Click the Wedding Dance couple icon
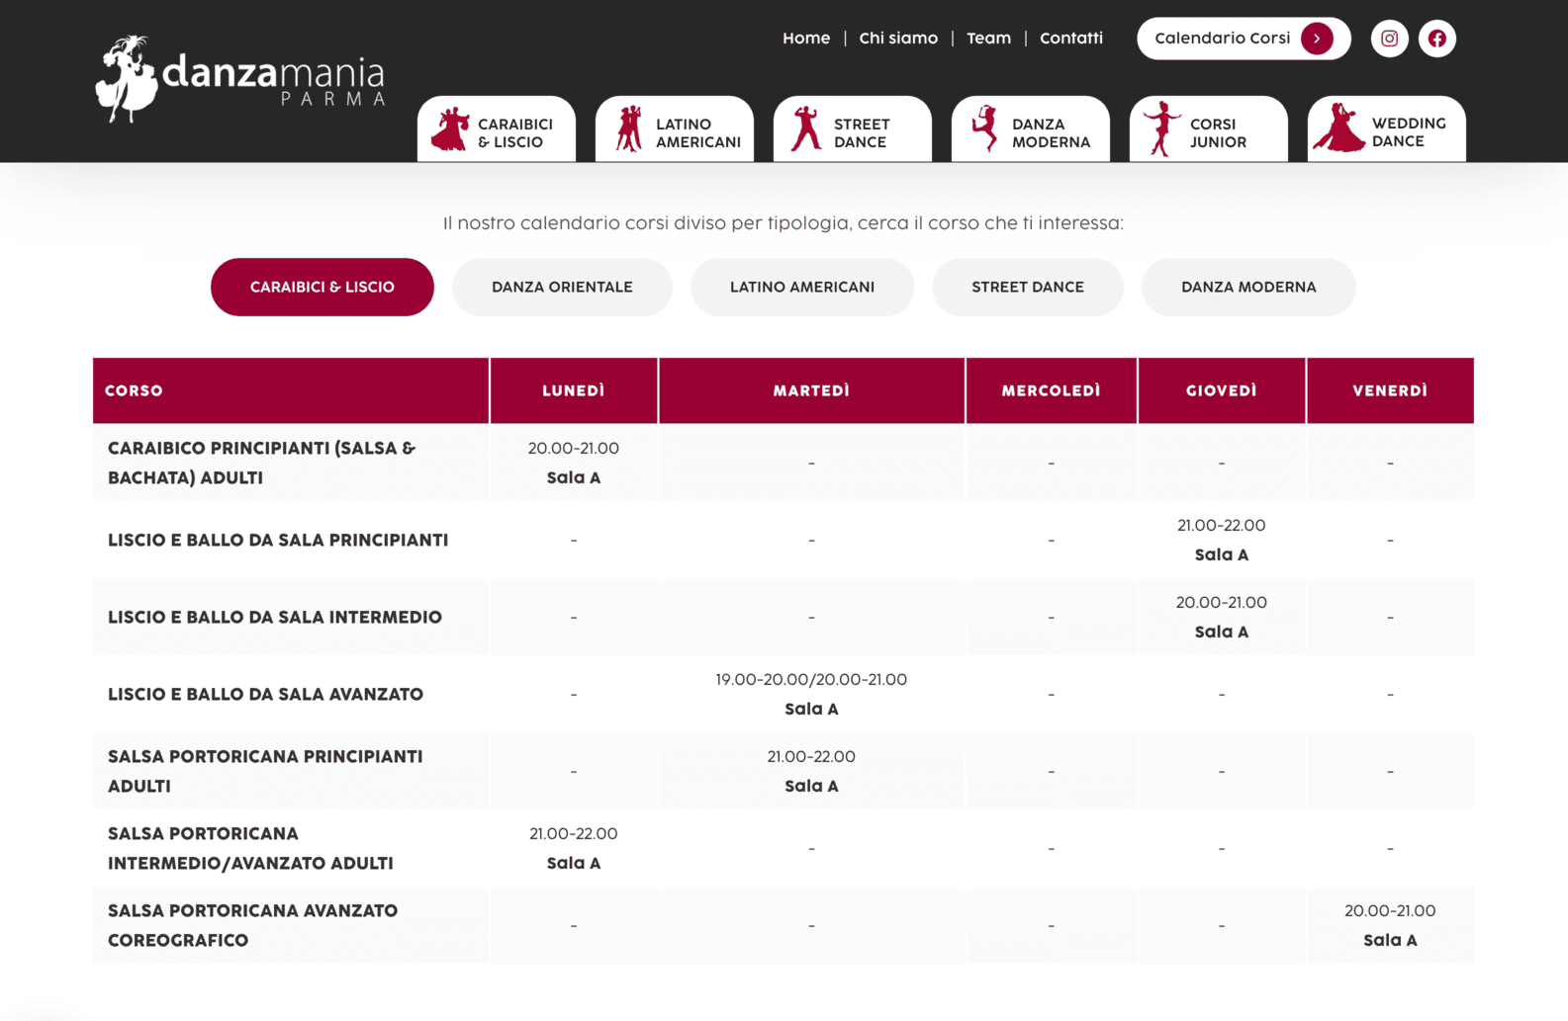 [1339, 129]
